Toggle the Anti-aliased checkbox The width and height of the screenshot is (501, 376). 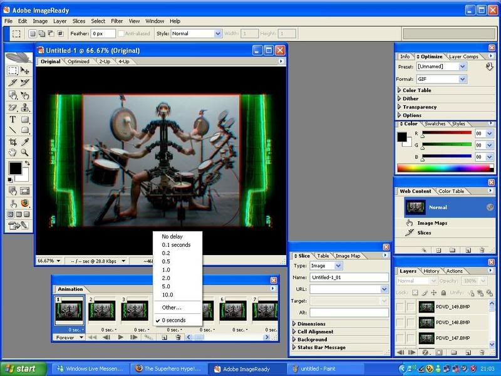click(121, 33)
